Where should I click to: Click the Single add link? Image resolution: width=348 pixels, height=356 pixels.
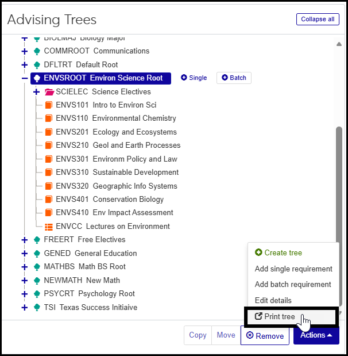point(194,78)
